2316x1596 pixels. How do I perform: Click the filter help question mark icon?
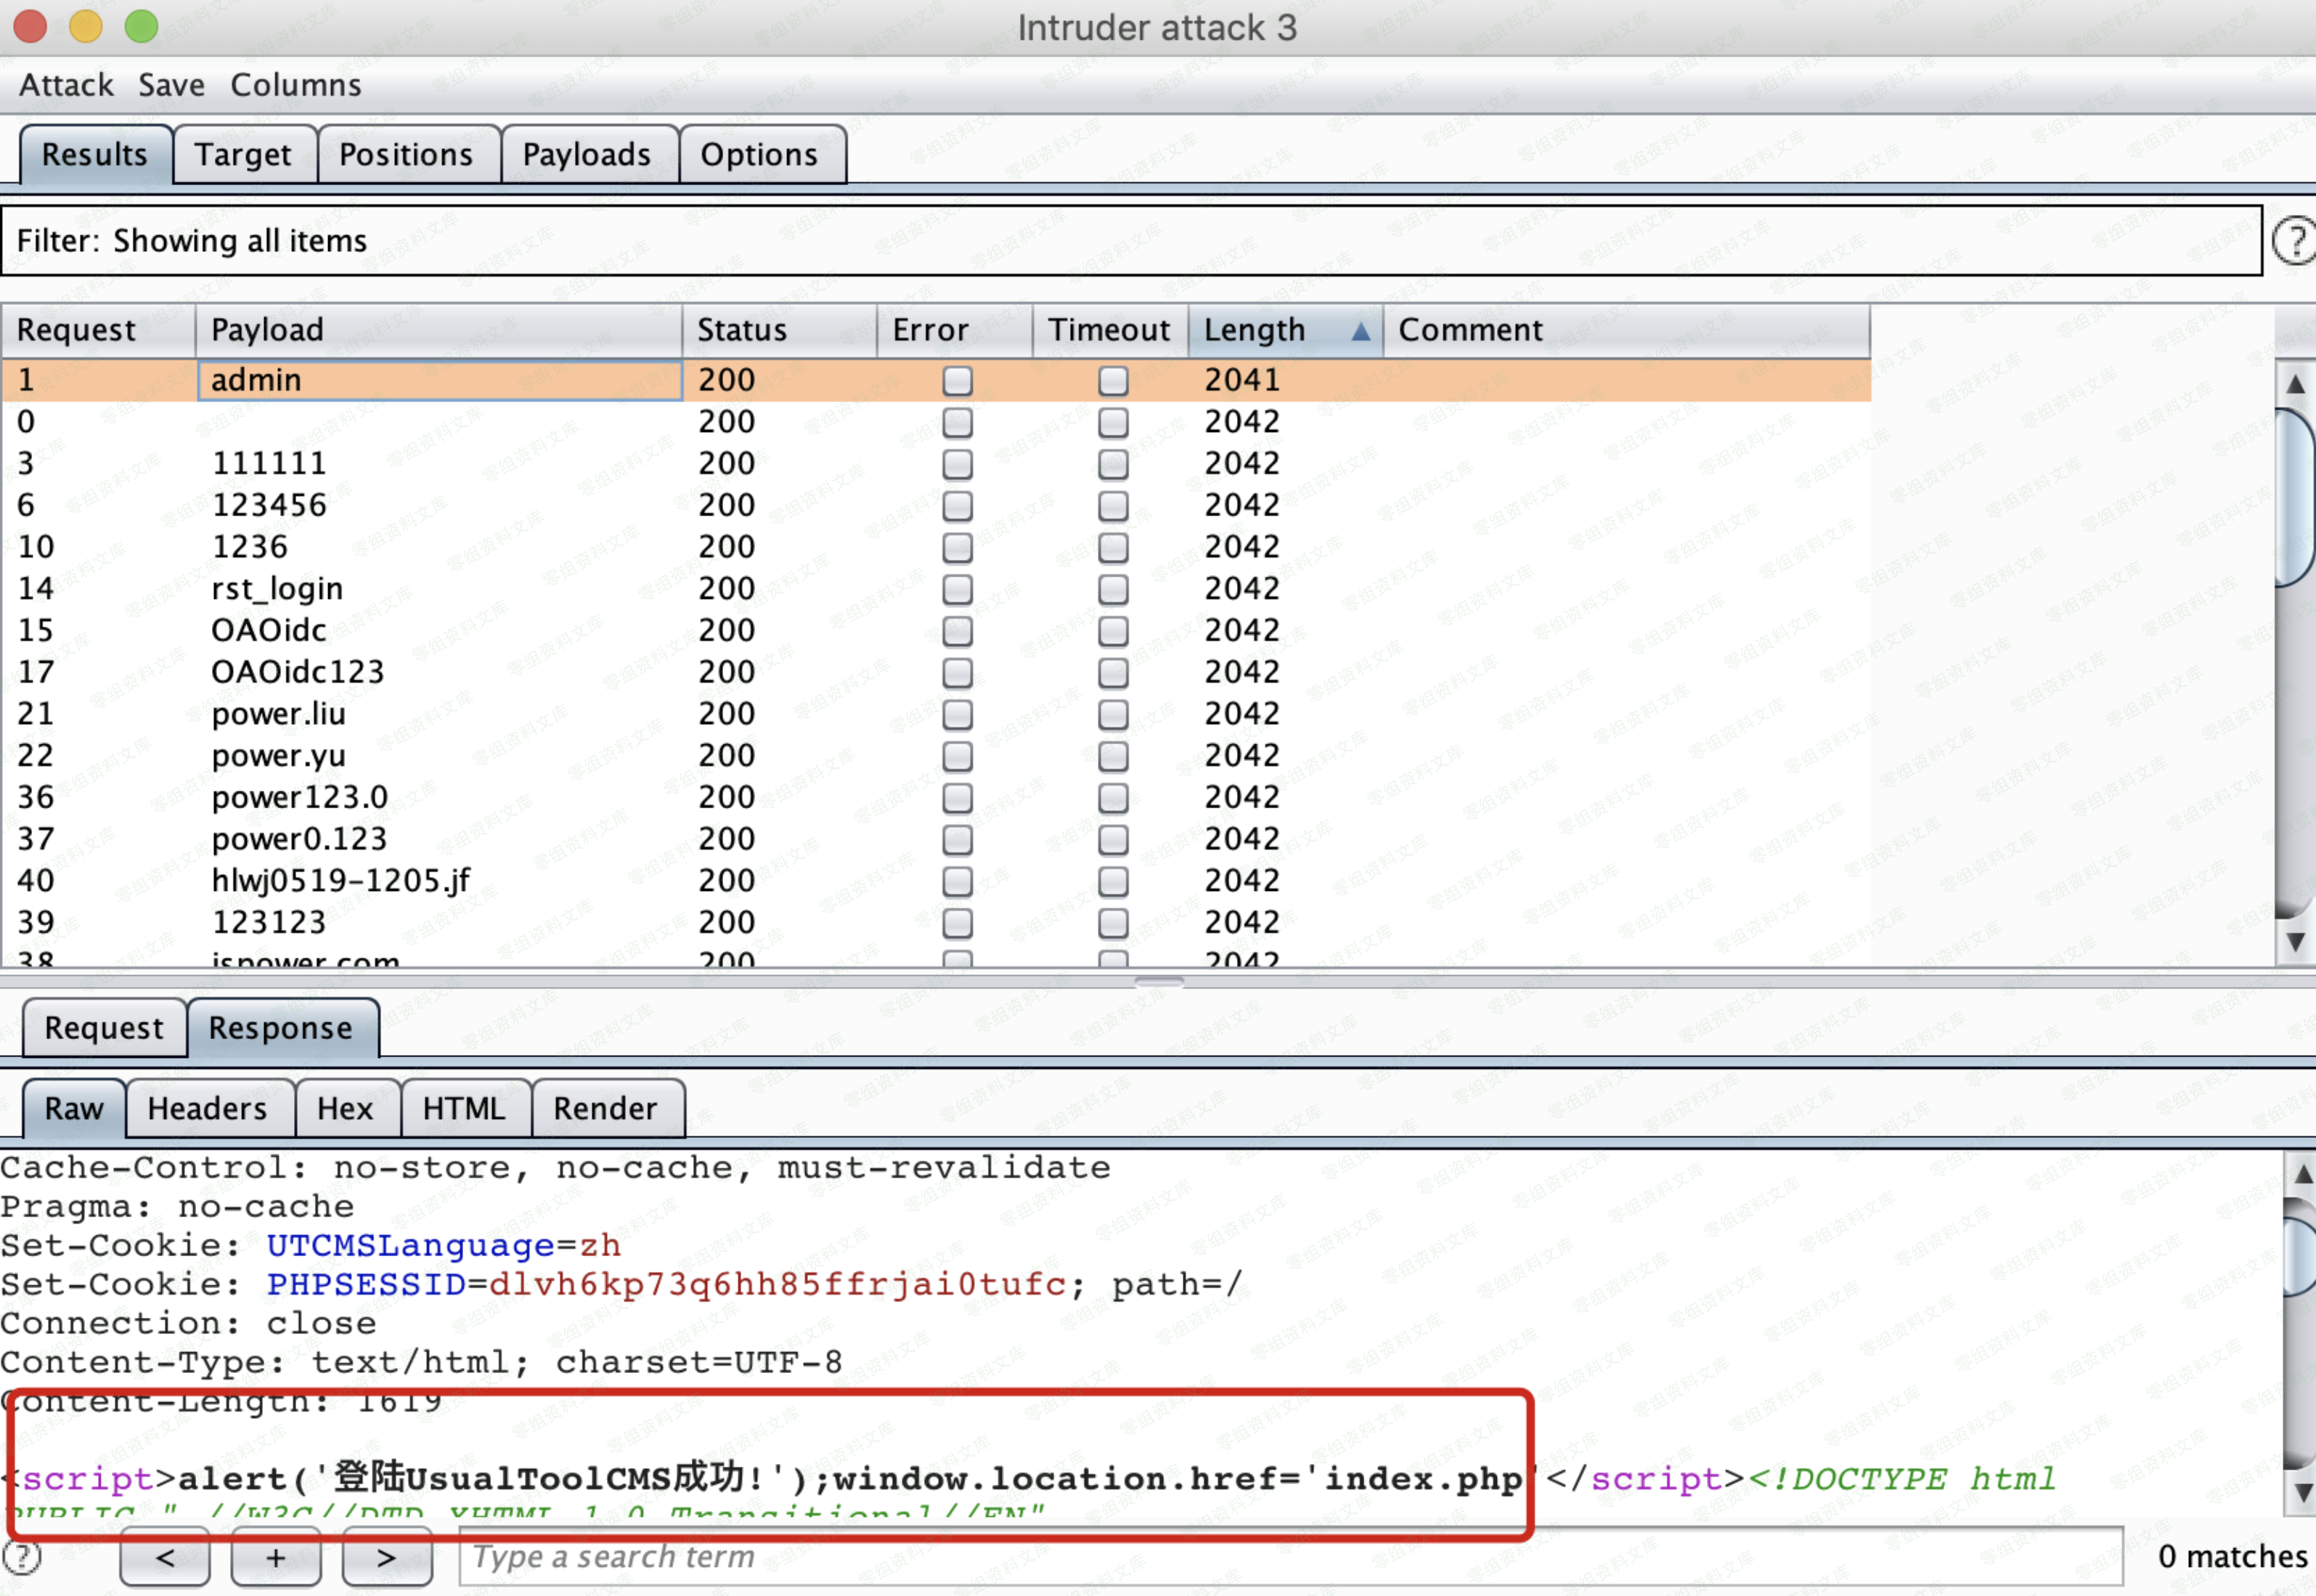2295,241
